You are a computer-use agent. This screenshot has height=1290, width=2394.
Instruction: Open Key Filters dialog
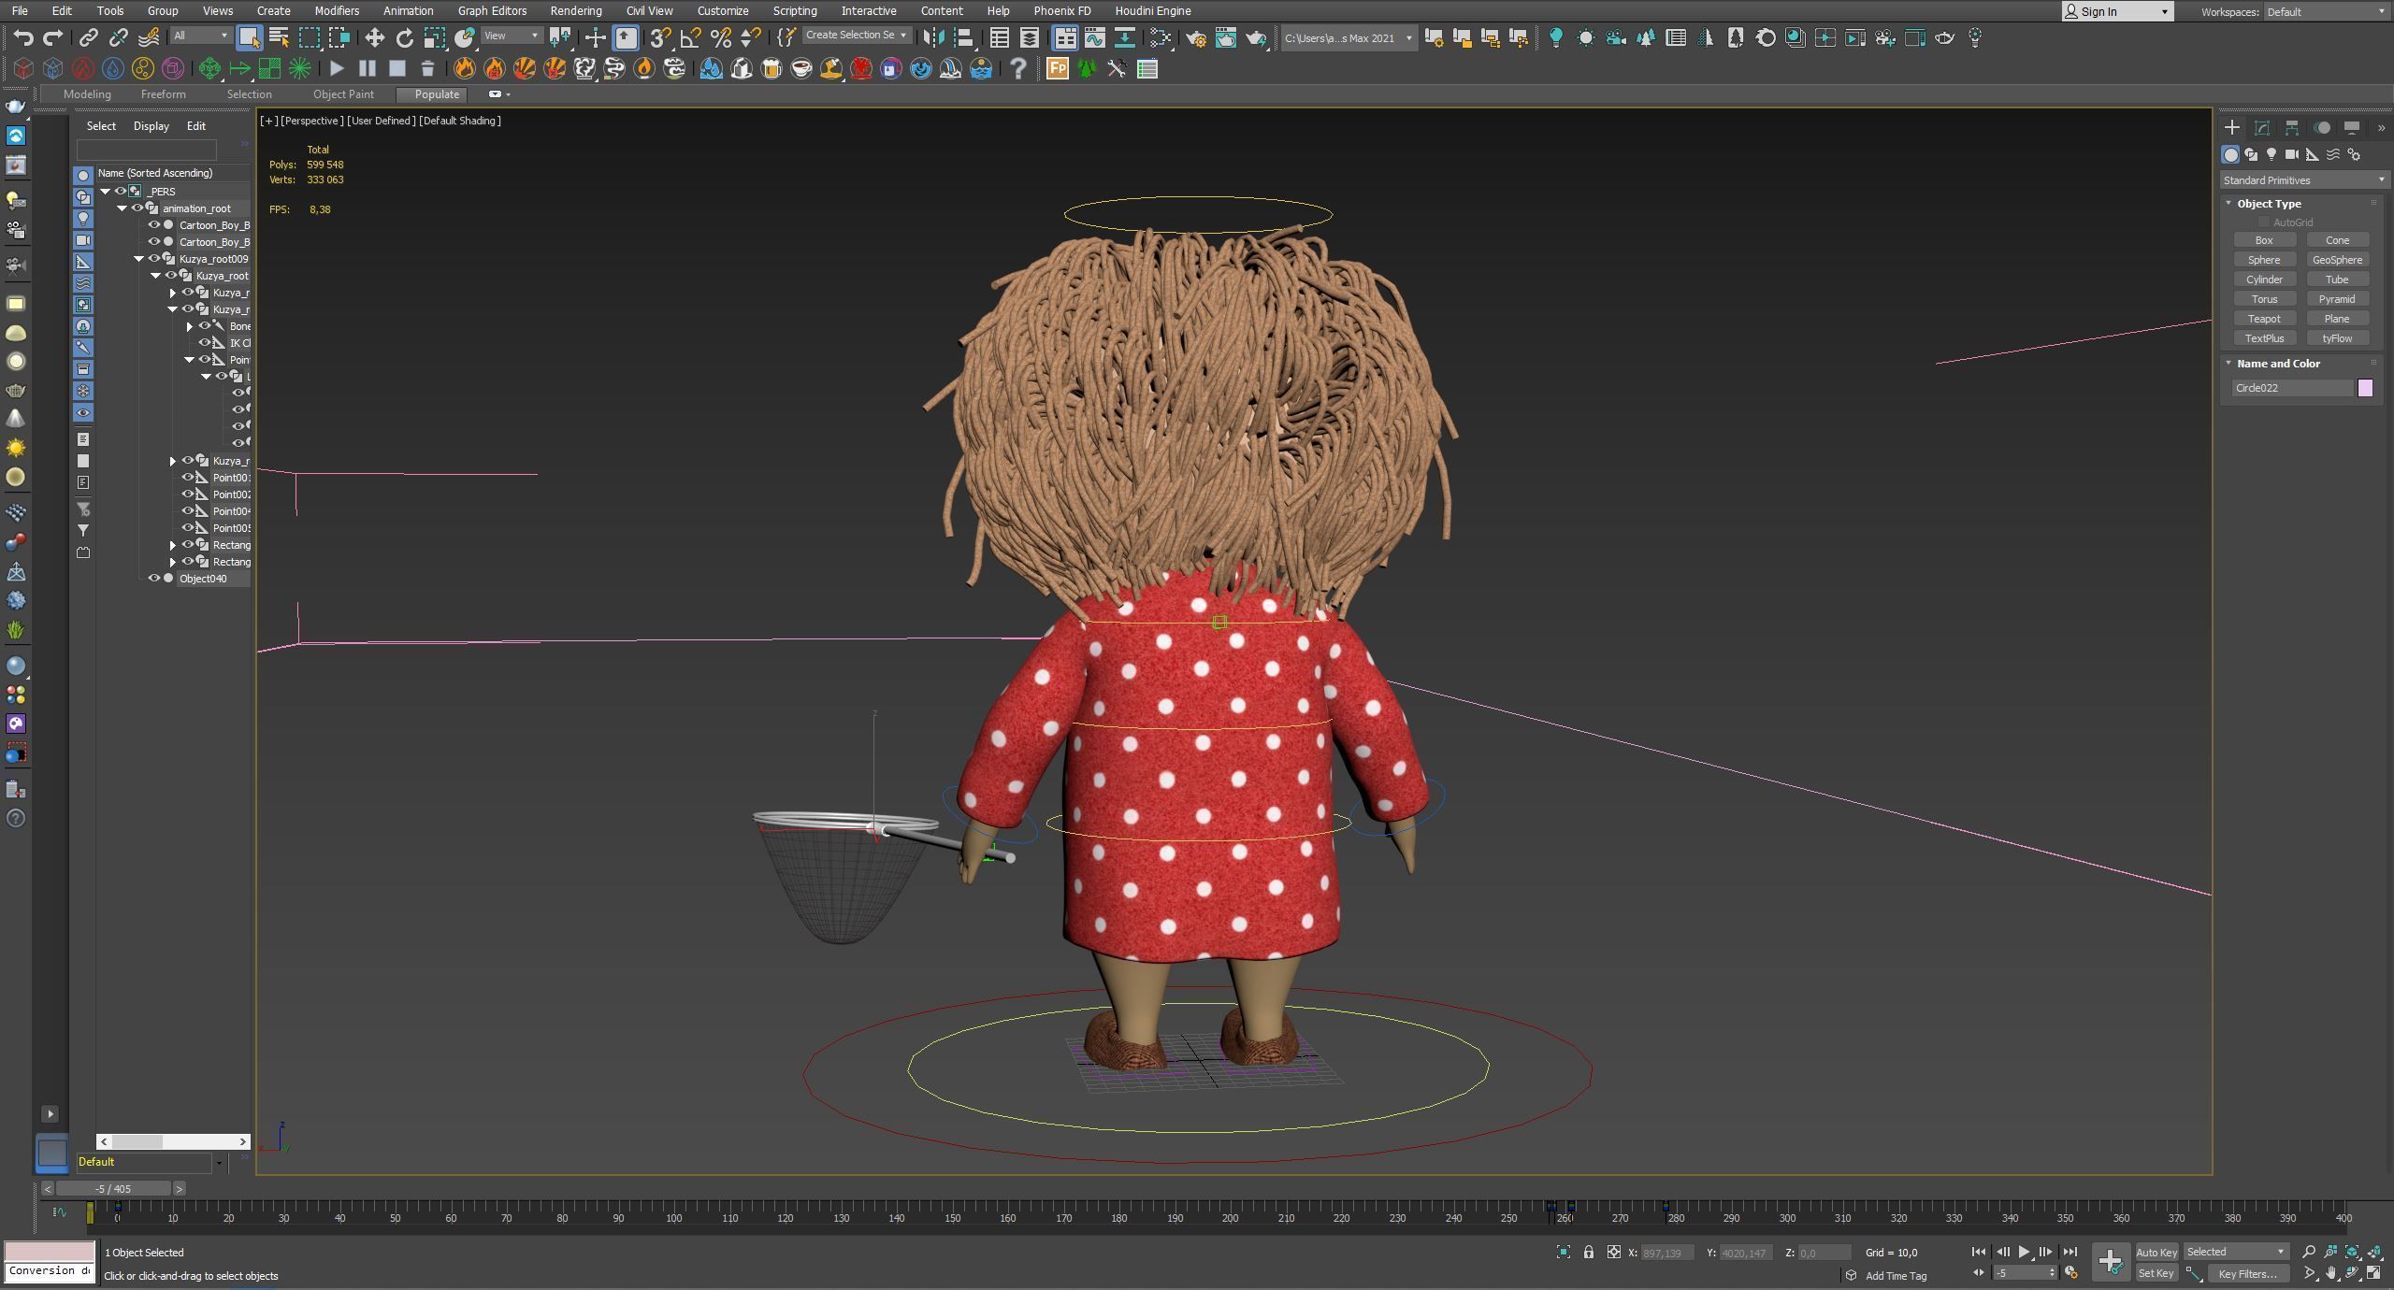(x=2247, y=1273)
